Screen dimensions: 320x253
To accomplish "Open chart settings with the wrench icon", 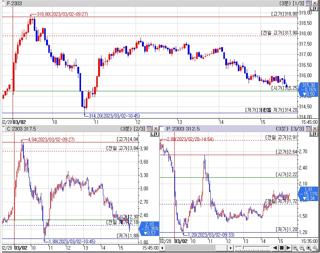I will pyautogui.click(x=315, y=248).
